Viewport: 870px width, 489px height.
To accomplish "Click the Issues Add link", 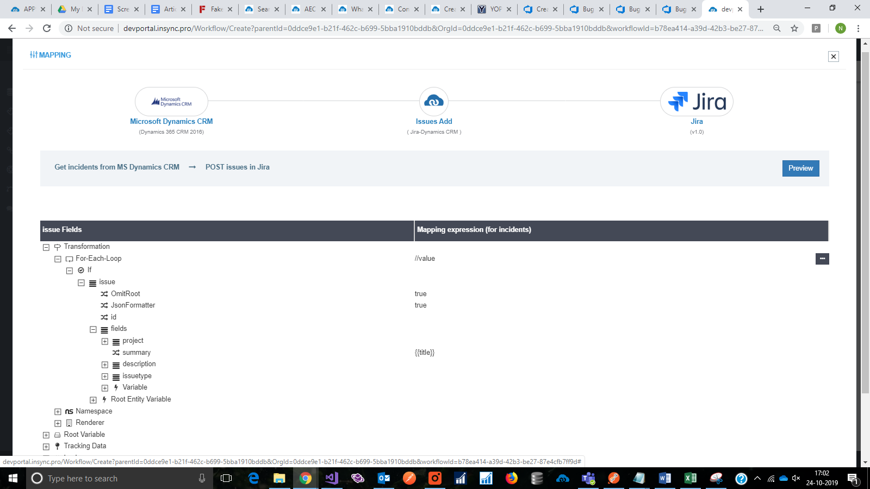I will (x=434, y=122).
